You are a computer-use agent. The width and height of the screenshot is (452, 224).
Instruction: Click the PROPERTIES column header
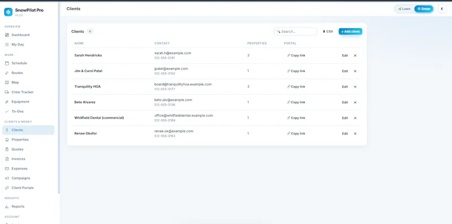[x=257, y=43]
